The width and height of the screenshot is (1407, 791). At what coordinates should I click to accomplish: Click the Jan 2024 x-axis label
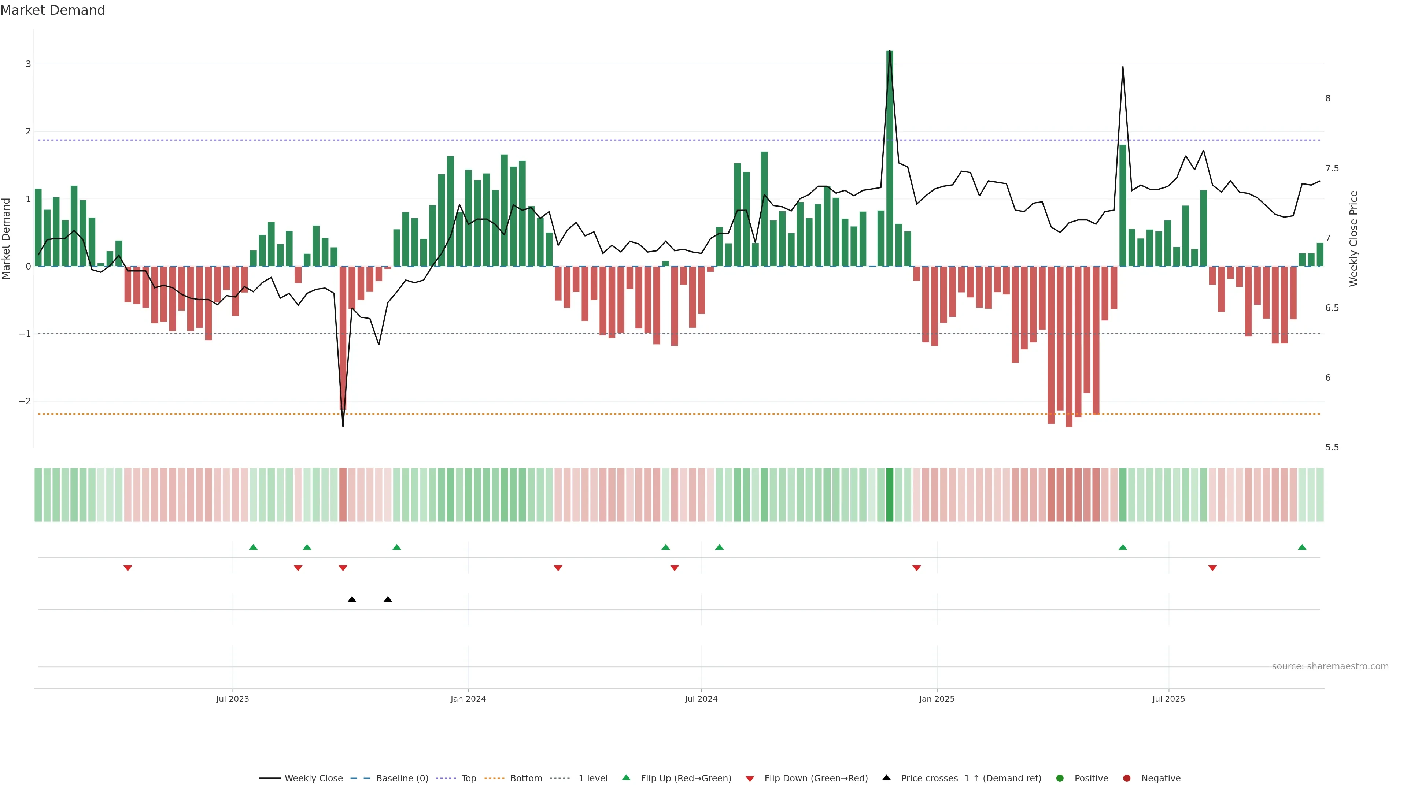(x=468, y=699)
